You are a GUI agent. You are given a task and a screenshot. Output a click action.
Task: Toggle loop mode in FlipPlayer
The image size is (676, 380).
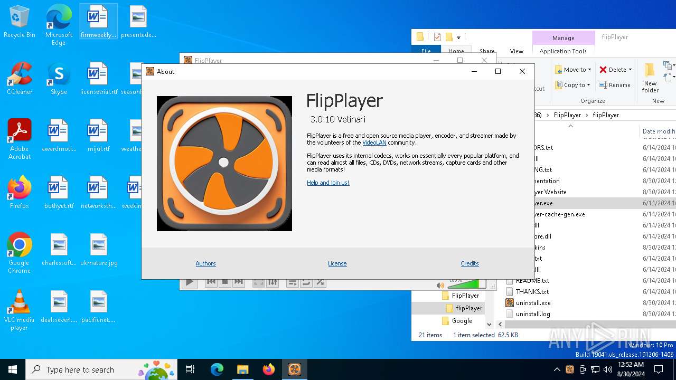click(306, 282)
